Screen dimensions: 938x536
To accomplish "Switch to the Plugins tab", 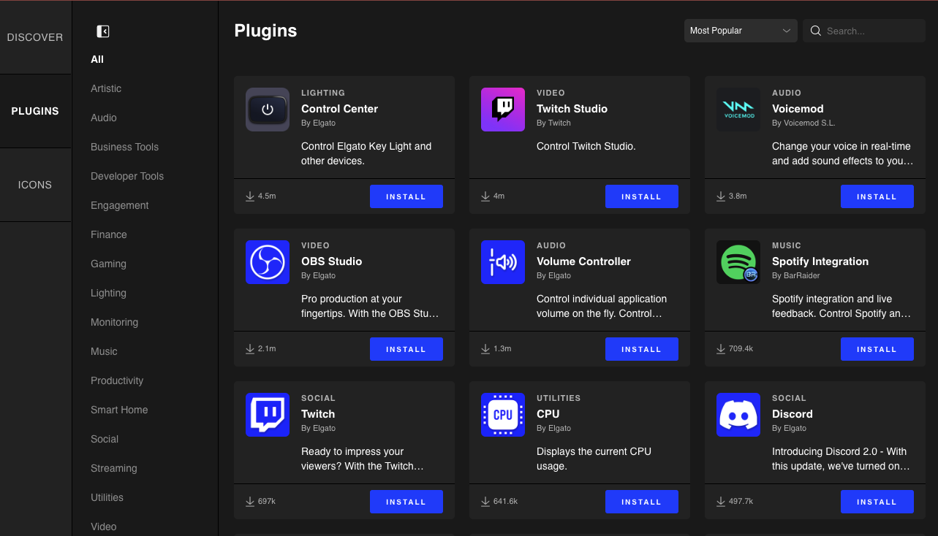I will [35, 111].
